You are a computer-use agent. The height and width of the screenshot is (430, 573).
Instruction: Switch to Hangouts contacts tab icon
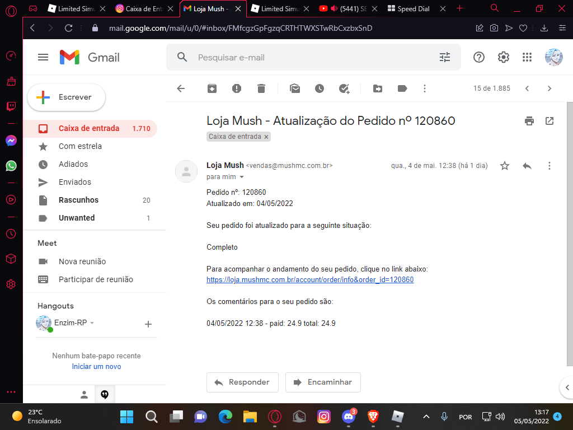pos(84,395)
